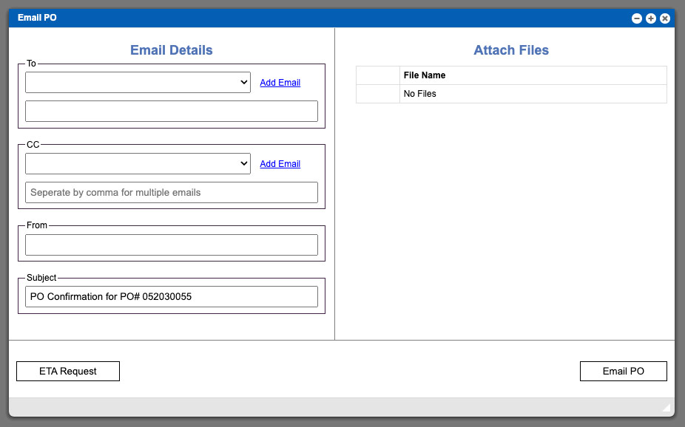Click the Subject field with PO Confirmation
Screen dimensions: 685x427
172,296
